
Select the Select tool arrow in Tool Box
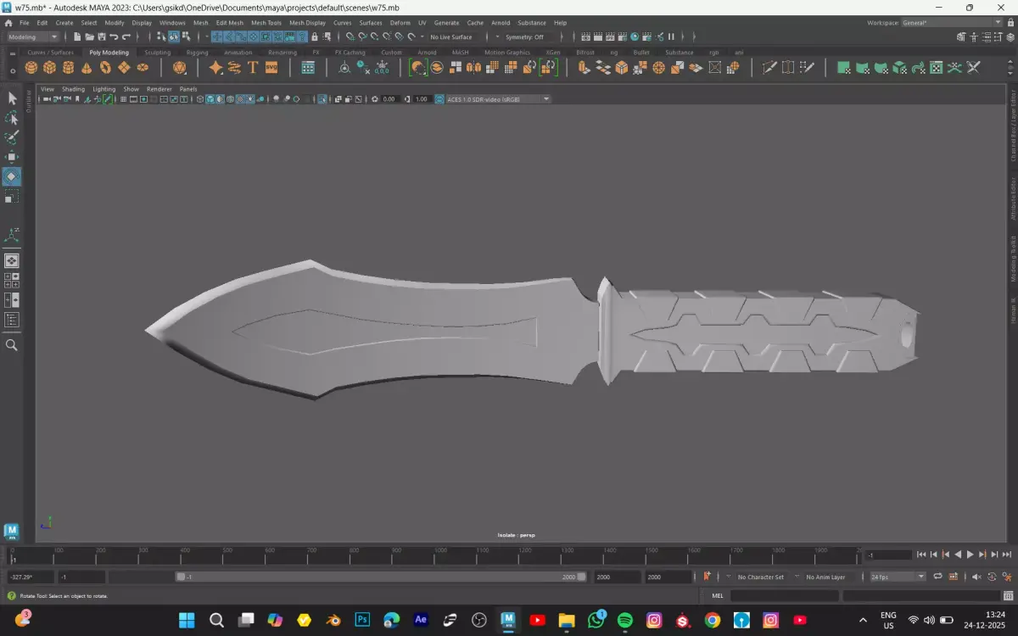point(12,98)
